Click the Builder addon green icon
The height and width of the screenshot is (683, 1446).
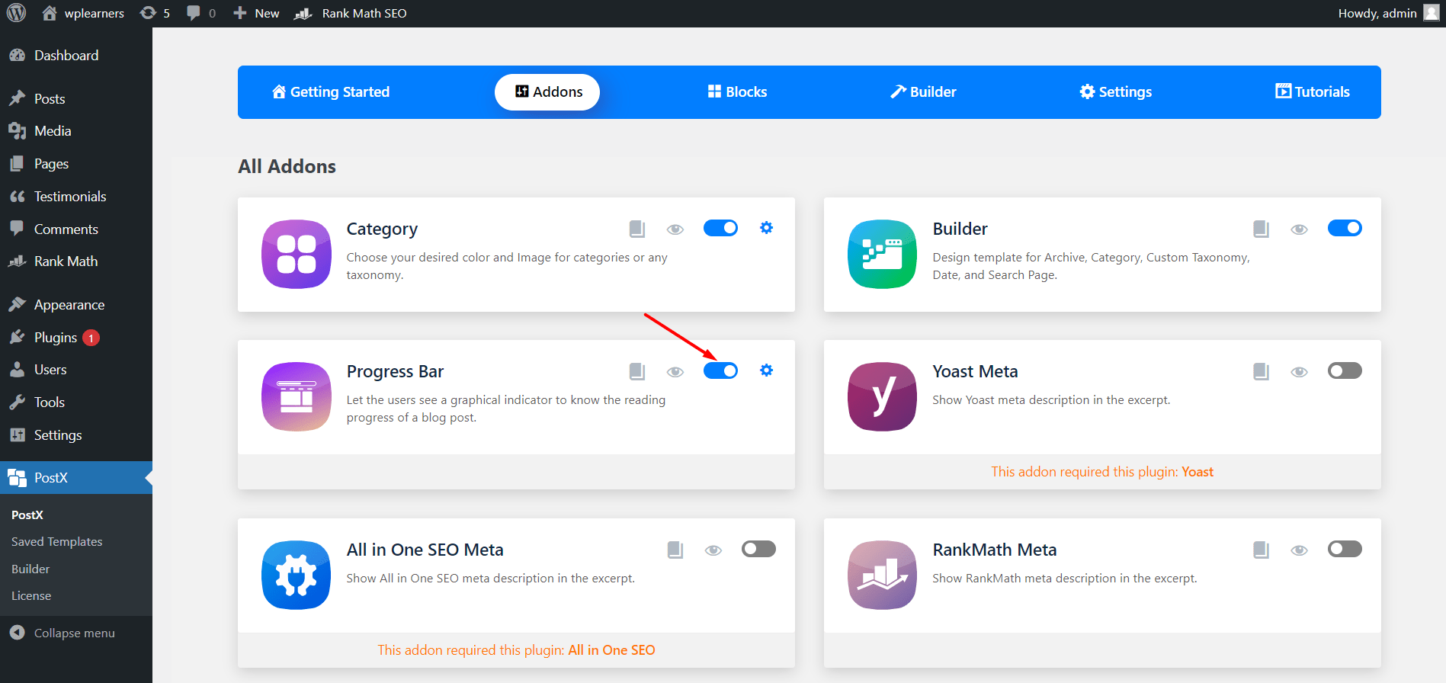(883, 254)
